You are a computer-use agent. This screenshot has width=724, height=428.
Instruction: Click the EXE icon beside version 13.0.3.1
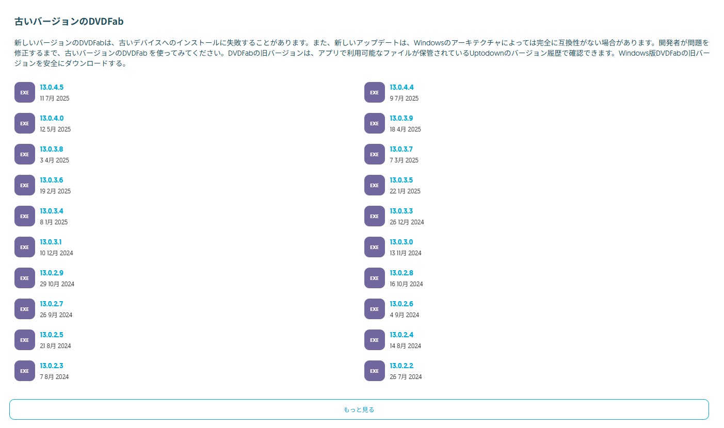coord(25,247)
